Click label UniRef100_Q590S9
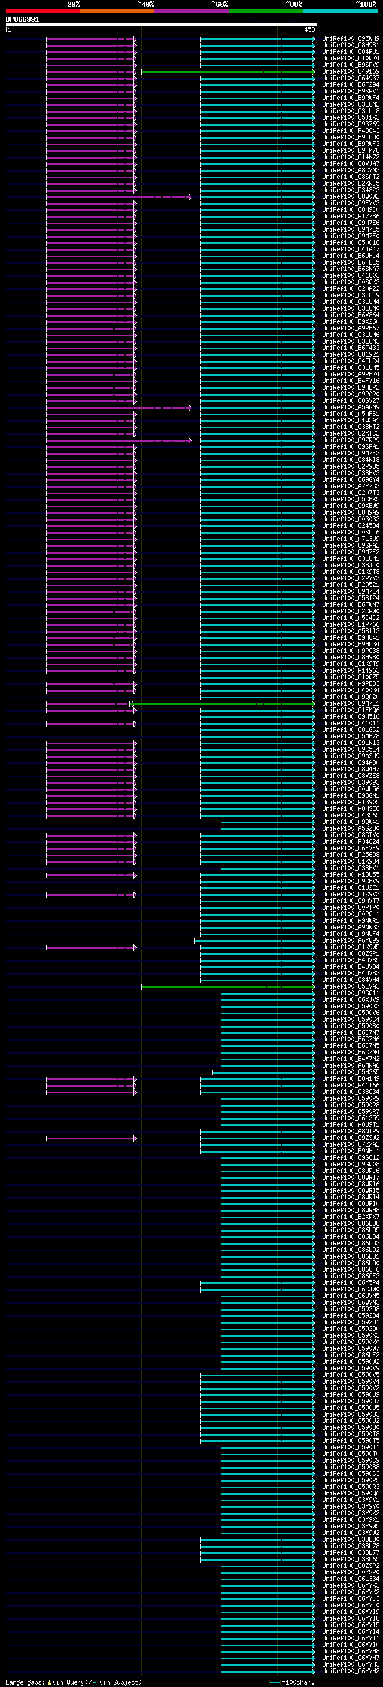The image size is (383, 1687). point(351,1460)
